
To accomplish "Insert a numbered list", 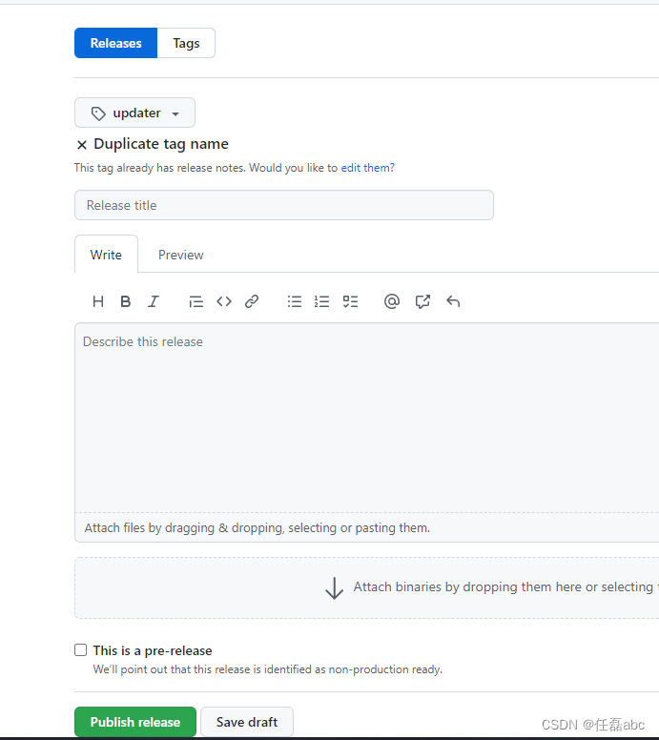I will (322, 301).
